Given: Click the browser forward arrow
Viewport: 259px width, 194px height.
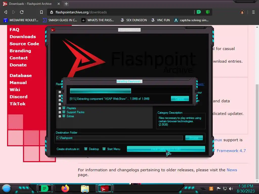Looking at the screenshot, I should (14, 12).
